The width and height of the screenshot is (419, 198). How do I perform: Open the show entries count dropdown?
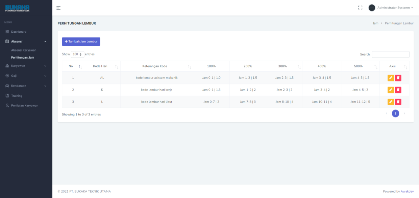pyautogui.click(x=77, y=54)
